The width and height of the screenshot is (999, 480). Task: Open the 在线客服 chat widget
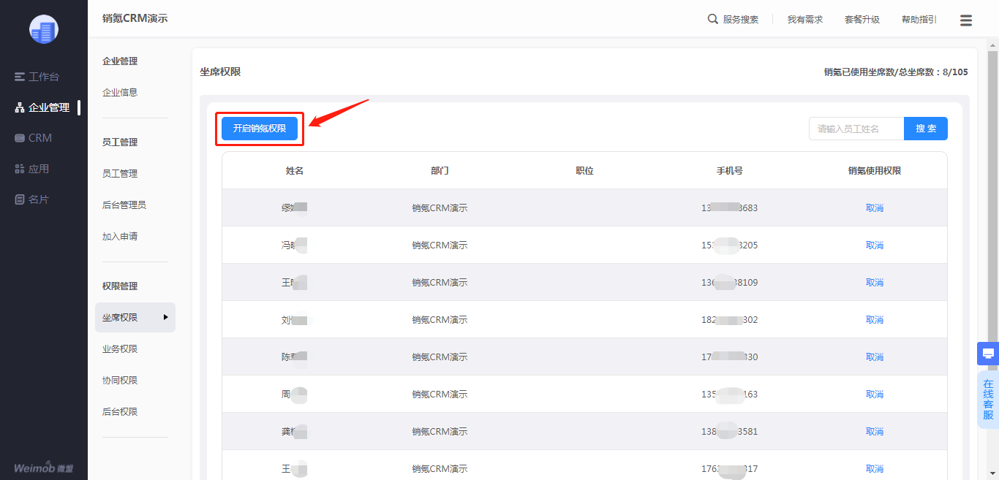click(x=988, y=400)
